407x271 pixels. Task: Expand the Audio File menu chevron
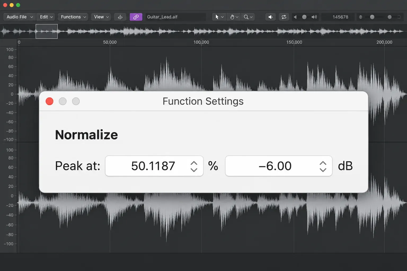point(32,17)
